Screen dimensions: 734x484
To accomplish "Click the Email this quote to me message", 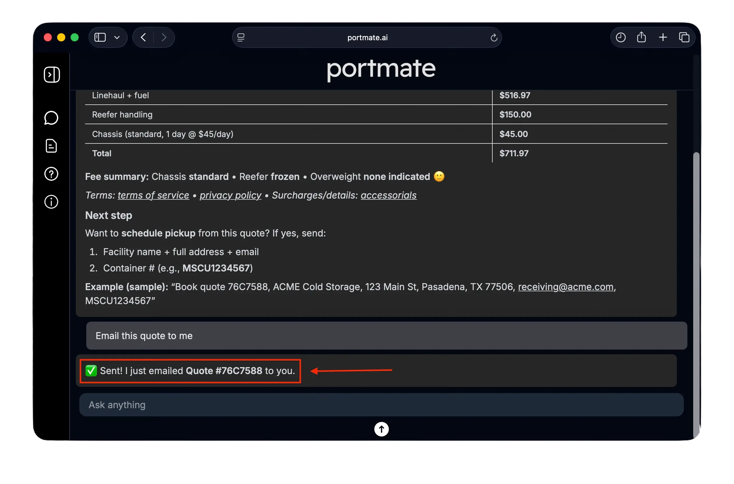I will 386,336.
